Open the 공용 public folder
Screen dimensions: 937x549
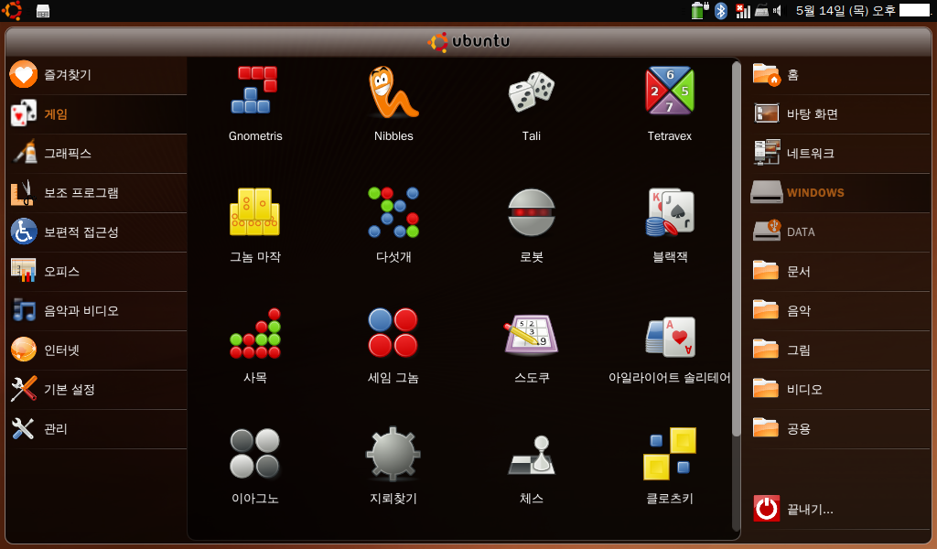(x=840, y=429)
